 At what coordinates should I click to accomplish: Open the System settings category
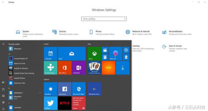30,34
